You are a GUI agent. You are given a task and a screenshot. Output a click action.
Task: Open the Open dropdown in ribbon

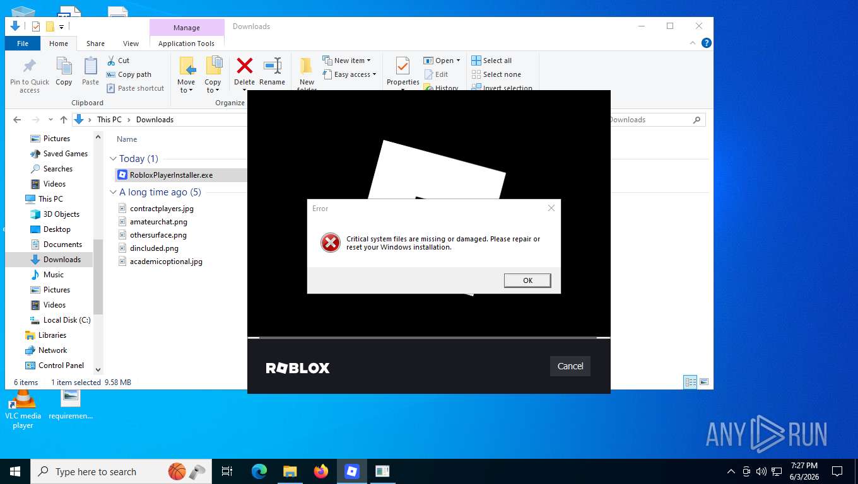tap(442, 60)
